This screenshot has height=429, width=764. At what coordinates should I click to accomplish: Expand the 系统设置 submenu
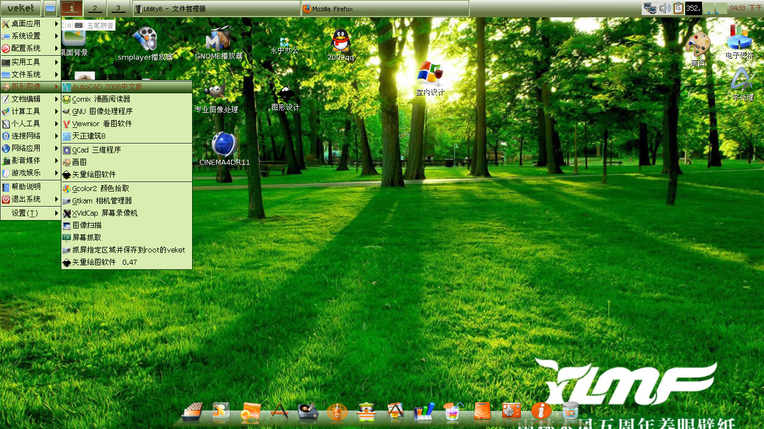(30, 36)
